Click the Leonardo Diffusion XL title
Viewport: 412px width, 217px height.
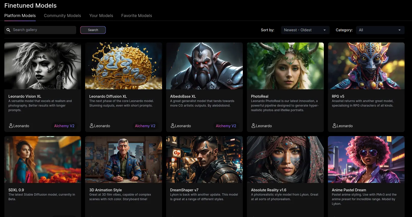(108, 96)
